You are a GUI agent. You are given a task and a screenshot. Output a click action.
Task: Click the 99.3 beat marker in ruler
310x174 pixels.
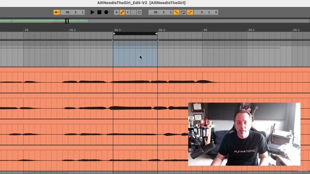point(296,30)
